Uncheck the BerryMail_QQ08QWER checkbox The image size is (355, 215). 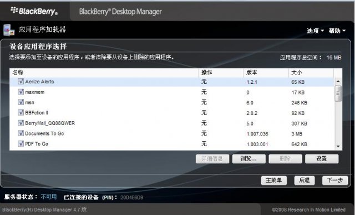pyautogui.click(x=21, y=123)
